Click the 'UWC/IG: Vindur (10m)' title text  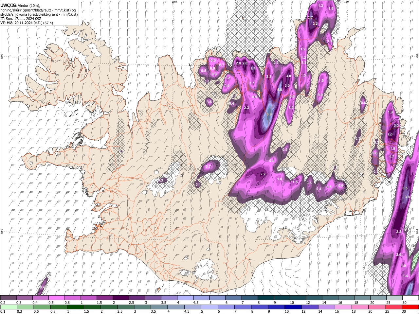coord(20,6)
